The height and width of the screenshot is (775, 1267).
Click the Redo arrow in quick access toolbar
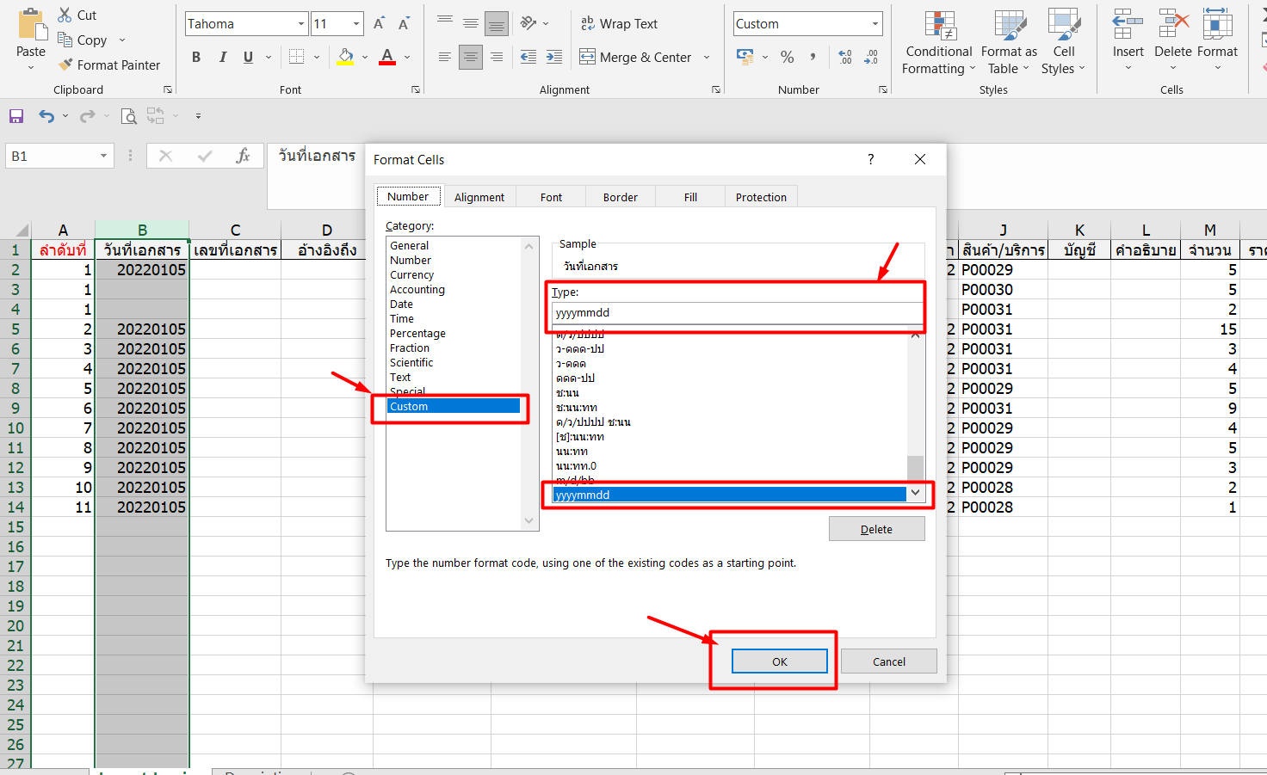point(87,116)
